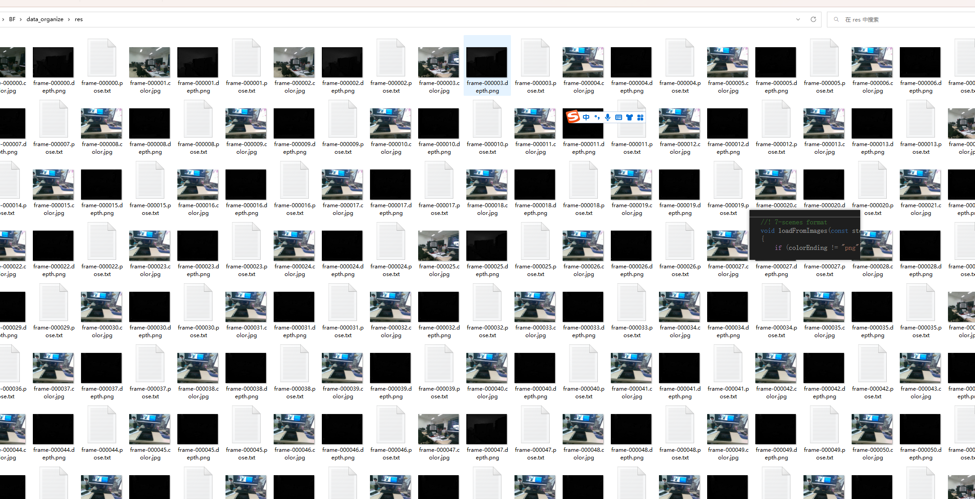Select frame-000025.color.jpg thumbnail
Image resolution: width=975 pixels, height=499 pixels.
point(438,246)
